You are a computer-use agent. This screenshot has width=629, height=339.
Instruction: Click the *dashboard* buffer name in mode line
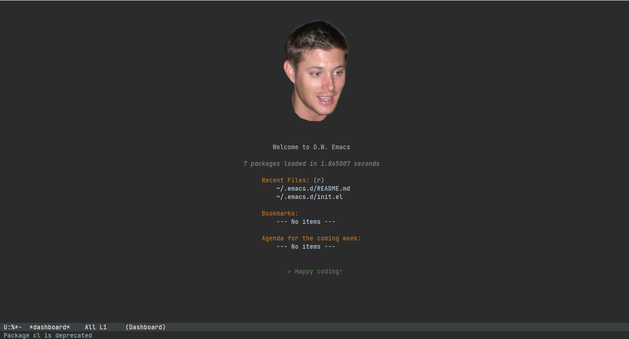[x=50, y=327]
